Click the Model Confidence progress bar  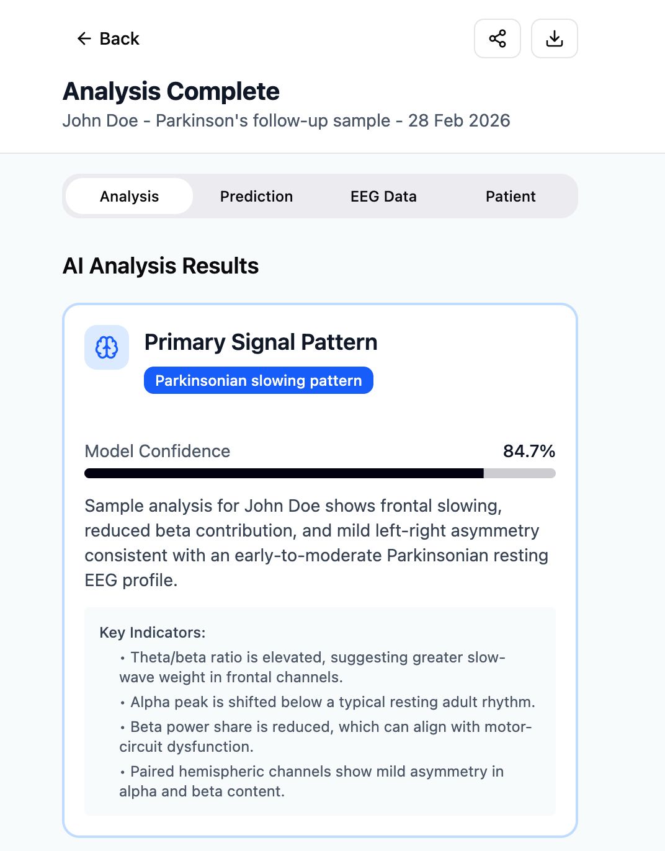(319, 473)
